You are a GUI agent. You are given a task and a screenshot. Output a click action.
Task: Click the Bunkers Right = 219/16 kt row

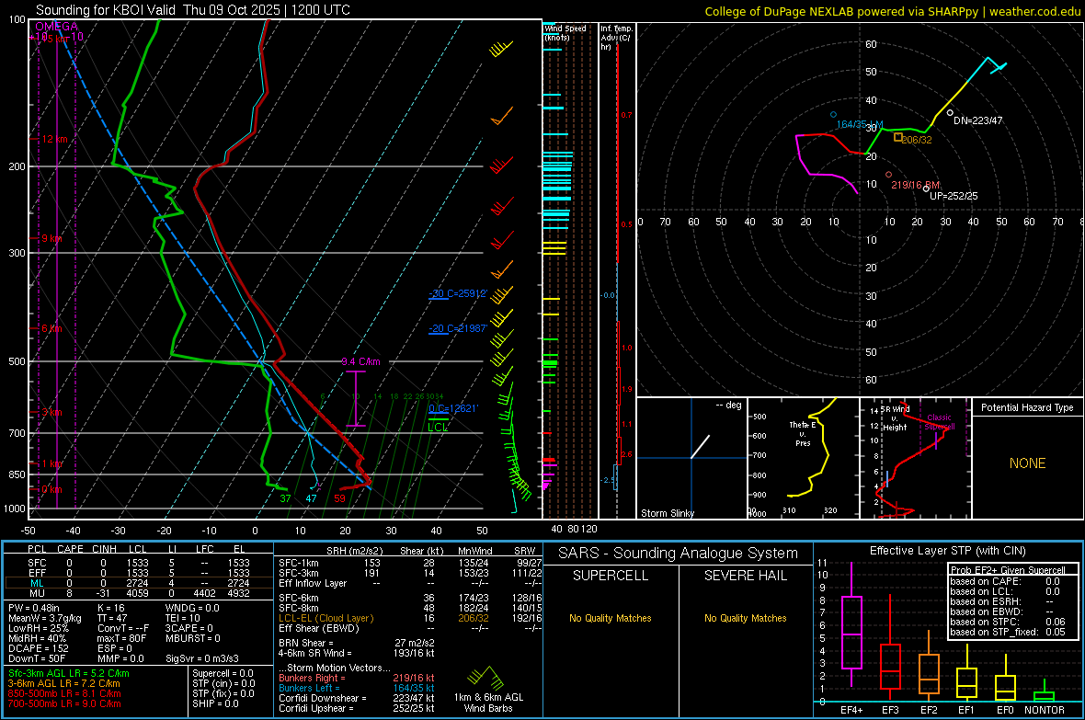point(357,678)
